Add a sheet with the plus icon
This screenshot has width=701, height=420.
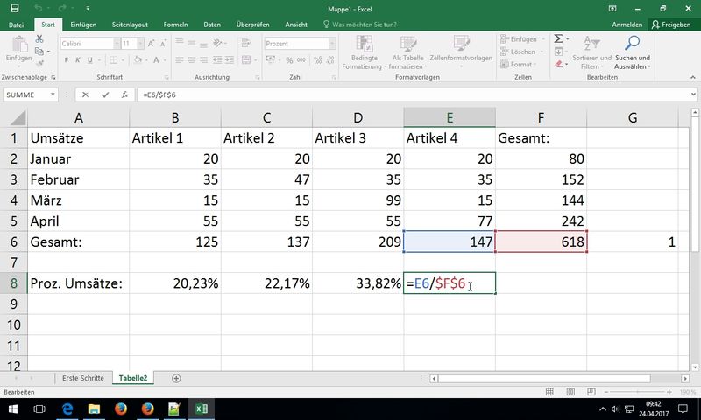click(x=176, y=379)
